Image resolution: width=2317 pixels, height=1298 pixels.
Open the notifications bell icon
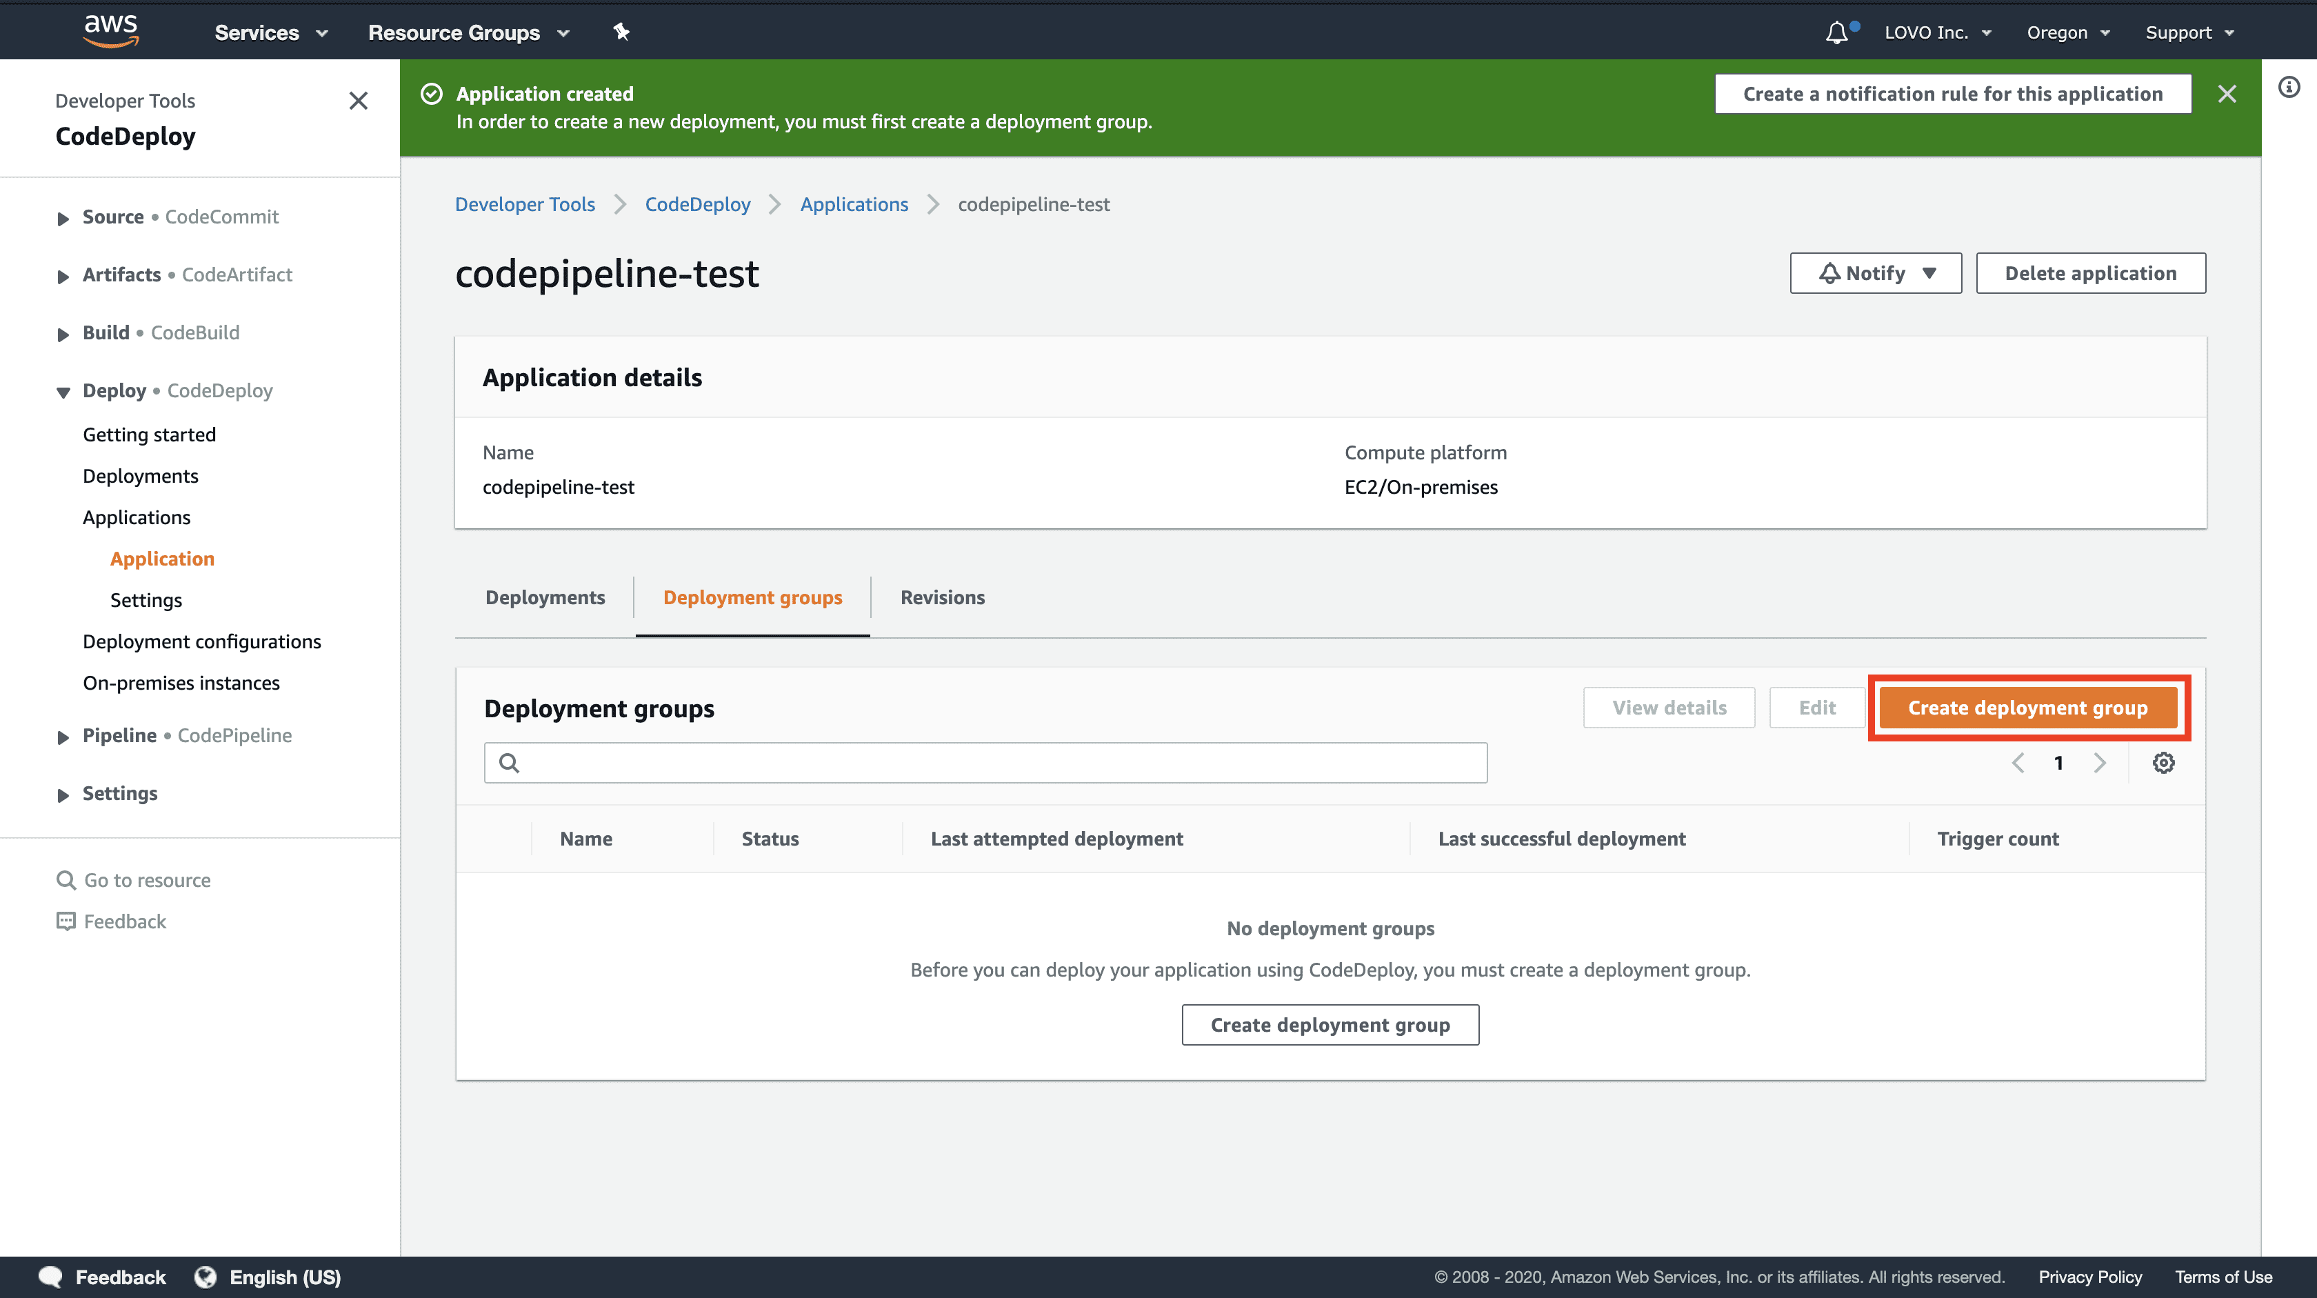pos(1836,32)
